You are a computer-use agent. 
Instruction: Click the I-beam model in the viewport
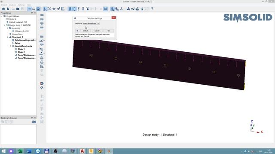159,65
